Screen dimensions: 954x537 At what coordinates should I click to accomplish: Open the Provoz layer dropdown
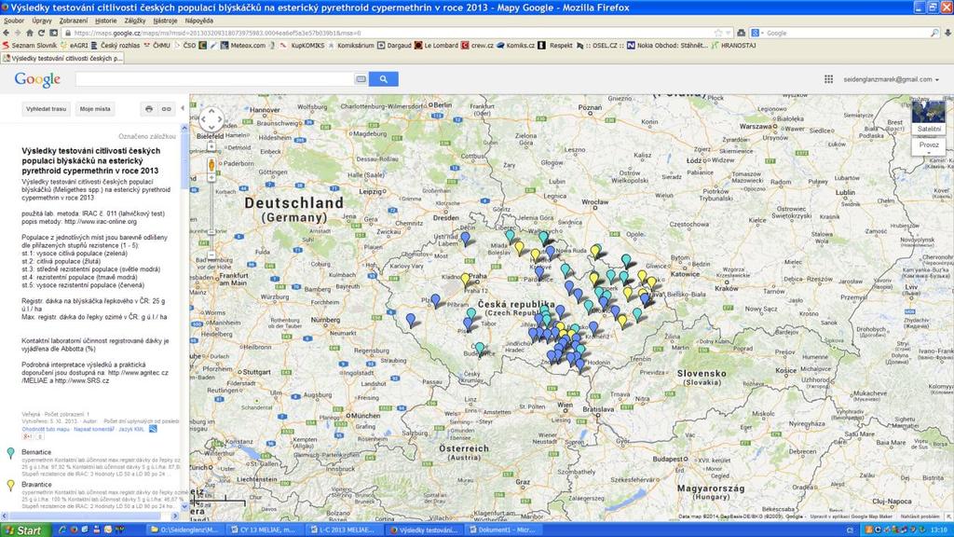929,145
